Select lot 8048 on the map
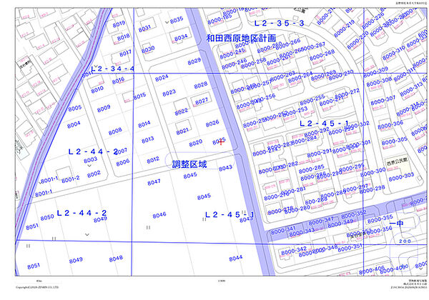The image size is (429, 300). (116, 259)
